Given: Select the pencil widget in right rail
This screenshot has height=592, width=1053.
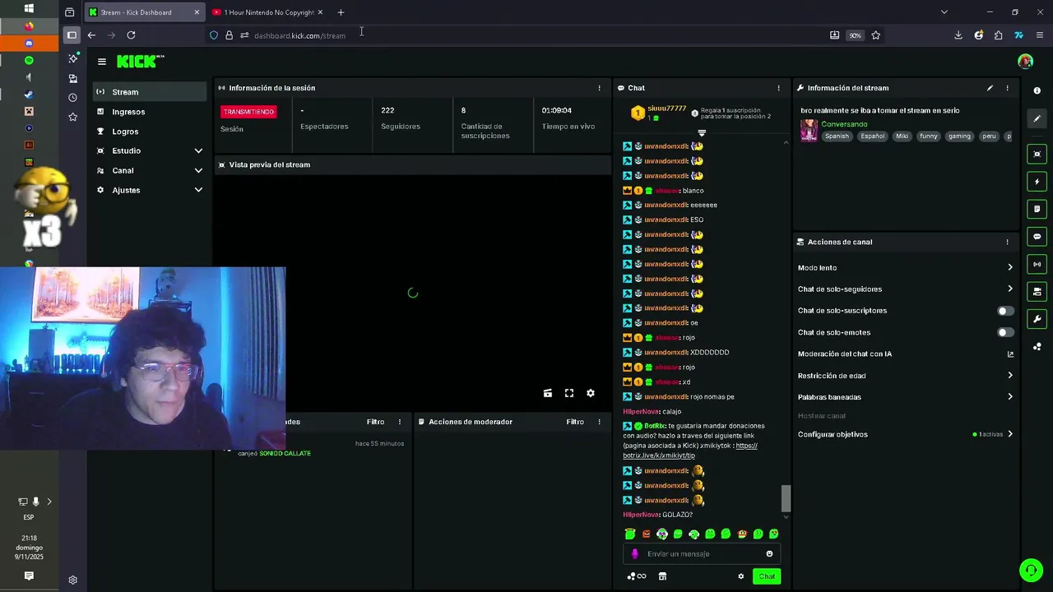Looking at the screenshot, I should [1037, 118].
